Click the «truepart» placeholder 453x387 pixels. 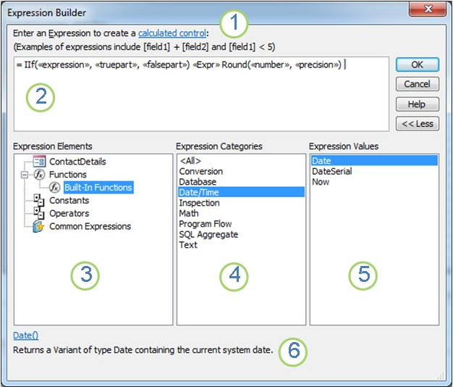pos(116,64)
